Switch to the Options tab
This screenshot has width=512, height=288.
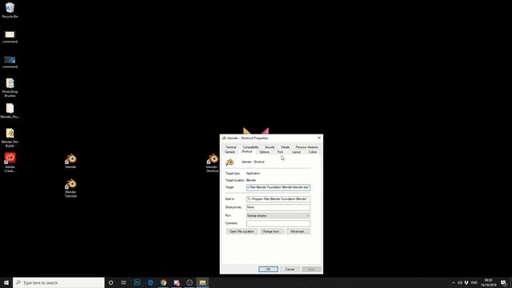click(264, 152)
